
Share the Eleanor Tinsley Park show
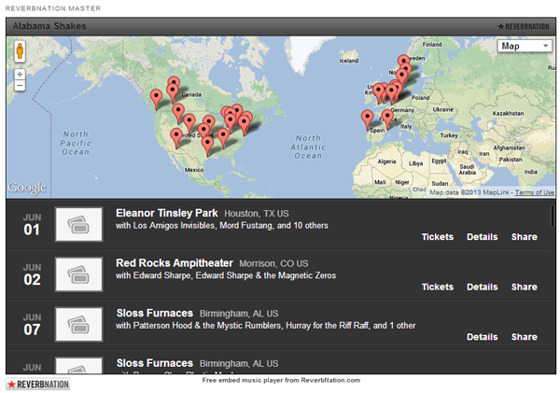pyautogui.click(x=524, y=237)
